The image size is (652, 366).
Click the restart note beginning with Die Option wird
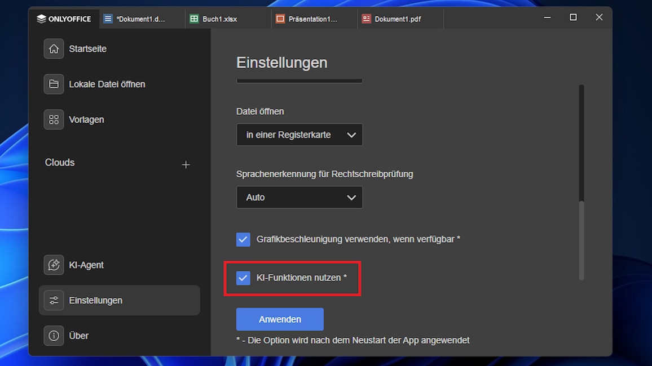(x=353, y=340)
